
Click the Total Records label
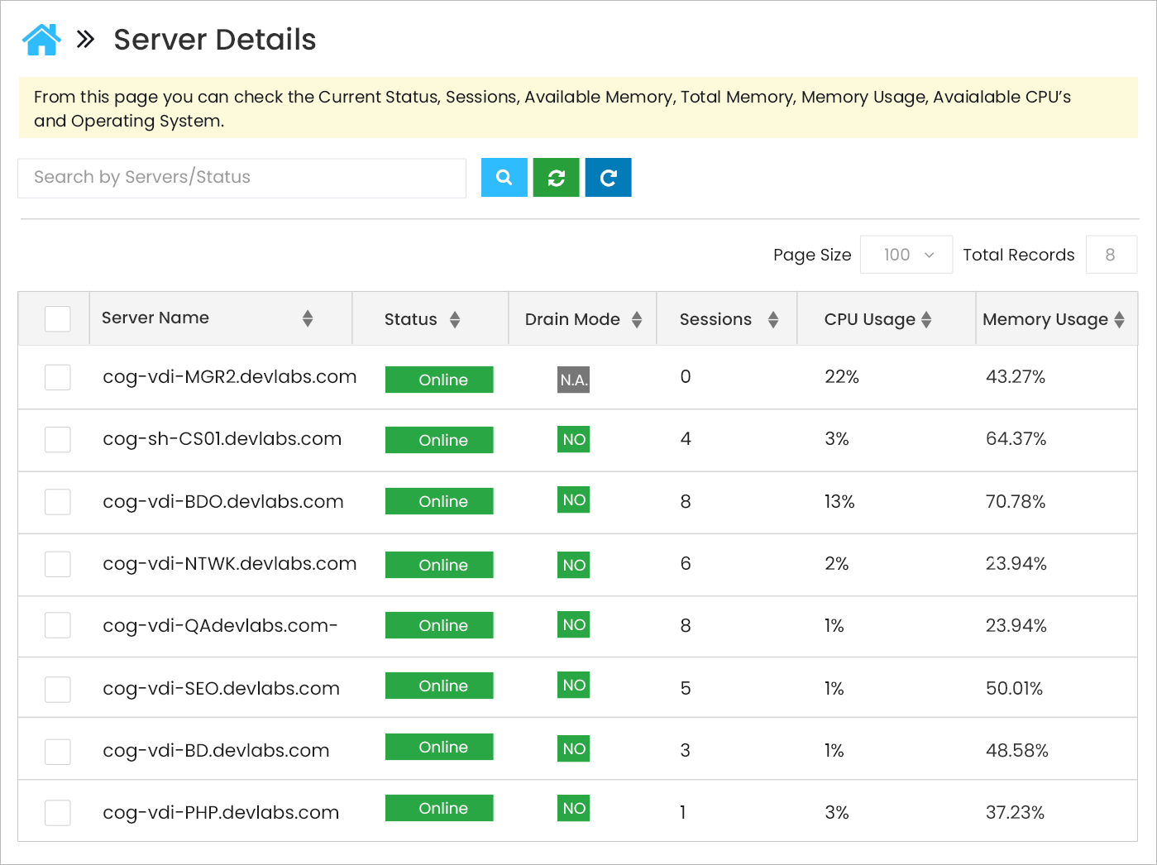click(x=1019, y=255)
